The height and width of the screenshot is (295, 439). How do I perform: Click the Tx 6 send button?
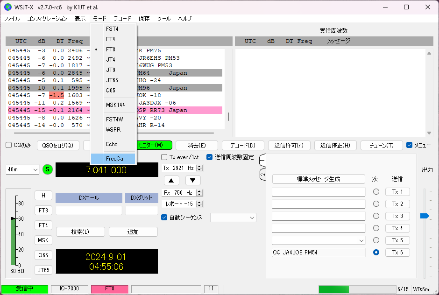click(397, 253)
